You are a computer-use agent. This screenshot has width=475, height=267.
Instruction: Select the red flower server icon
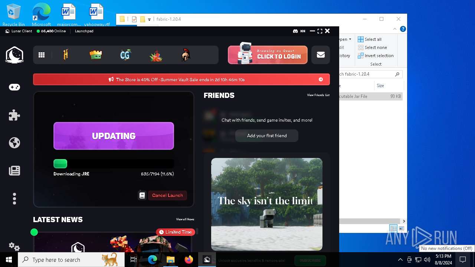(x=156, y=55)
